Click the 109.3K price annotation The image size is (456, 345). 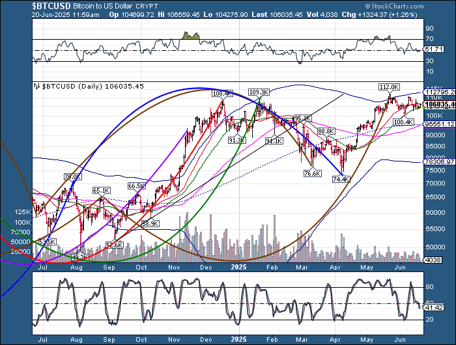pos(259,92)
